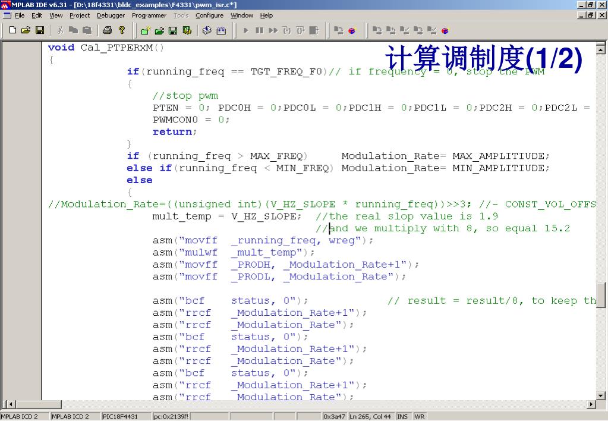Save the file with the floppy icon
The width and height of the screenshot is (608, 421).
40,30
